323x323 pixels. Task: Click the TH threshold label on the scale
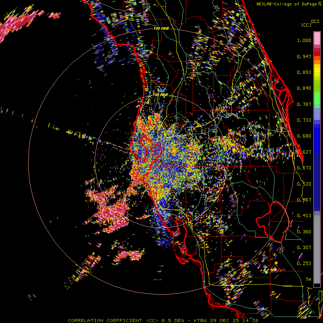pos(308,280)
